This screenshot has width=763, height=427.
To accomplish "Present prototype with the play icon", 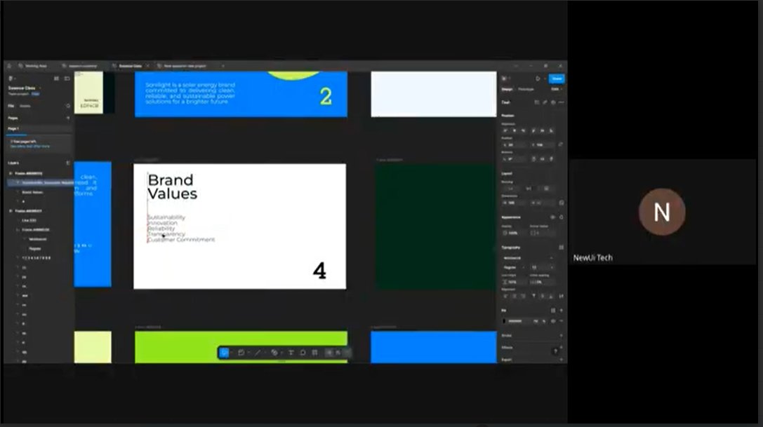I will click(538, 79).
